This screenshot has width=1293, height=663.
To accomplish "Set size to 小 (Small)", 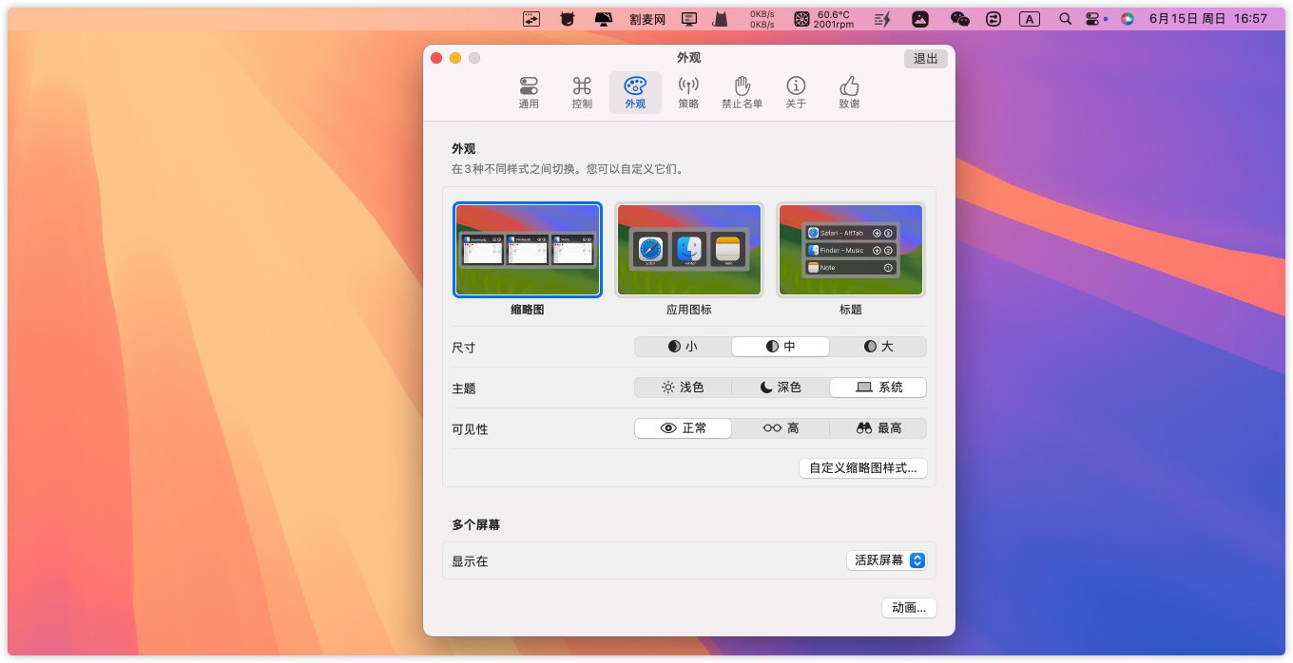I will (x=683, y=347).
